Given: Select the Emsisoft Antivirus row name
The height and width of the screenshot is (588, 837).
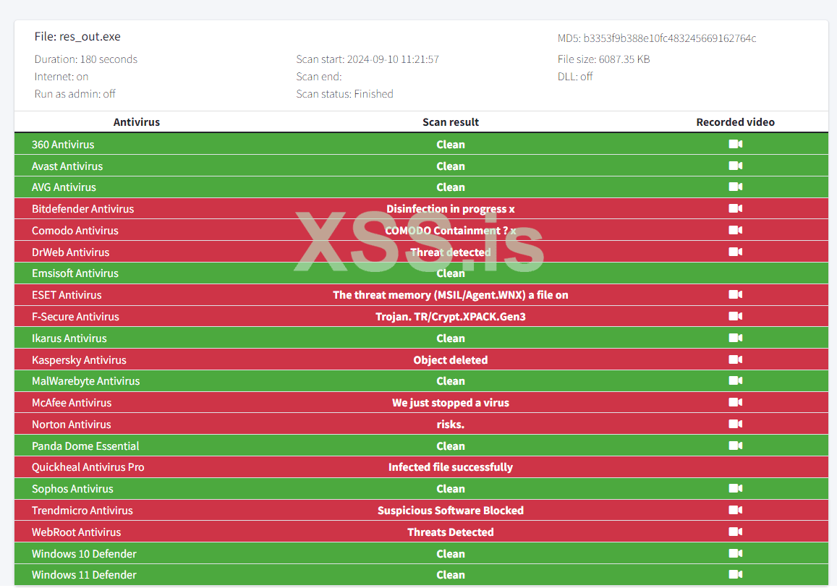Looking at the screenshot, I should coord(75,273).
